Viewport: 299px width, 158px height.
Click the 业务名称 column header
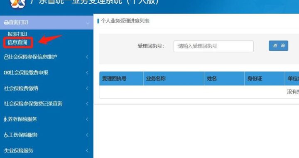tap(174, 79)
